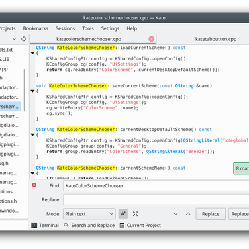Click the Replace button
249x249 pixels.
(x=211, y=214)
